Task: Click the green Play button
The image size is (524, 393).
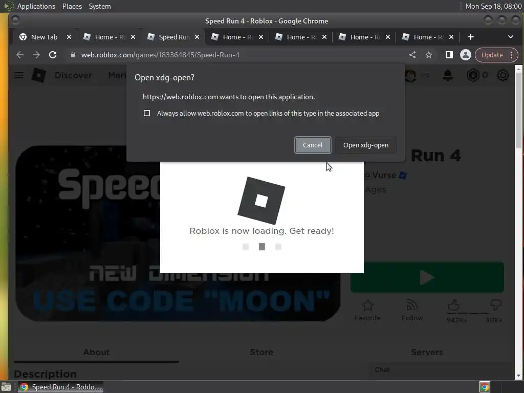Action: [427, 277]
